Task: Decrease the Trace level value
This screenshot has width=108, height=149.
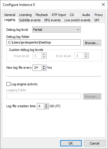Action: 44,57
